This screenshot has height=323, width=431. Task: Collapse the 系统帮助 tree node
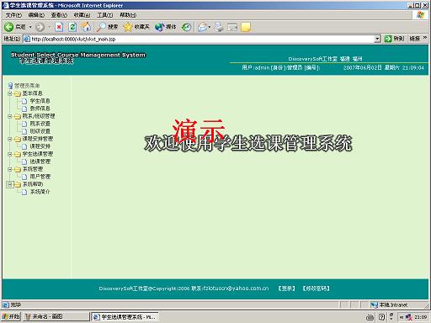(x=9, y=184)
